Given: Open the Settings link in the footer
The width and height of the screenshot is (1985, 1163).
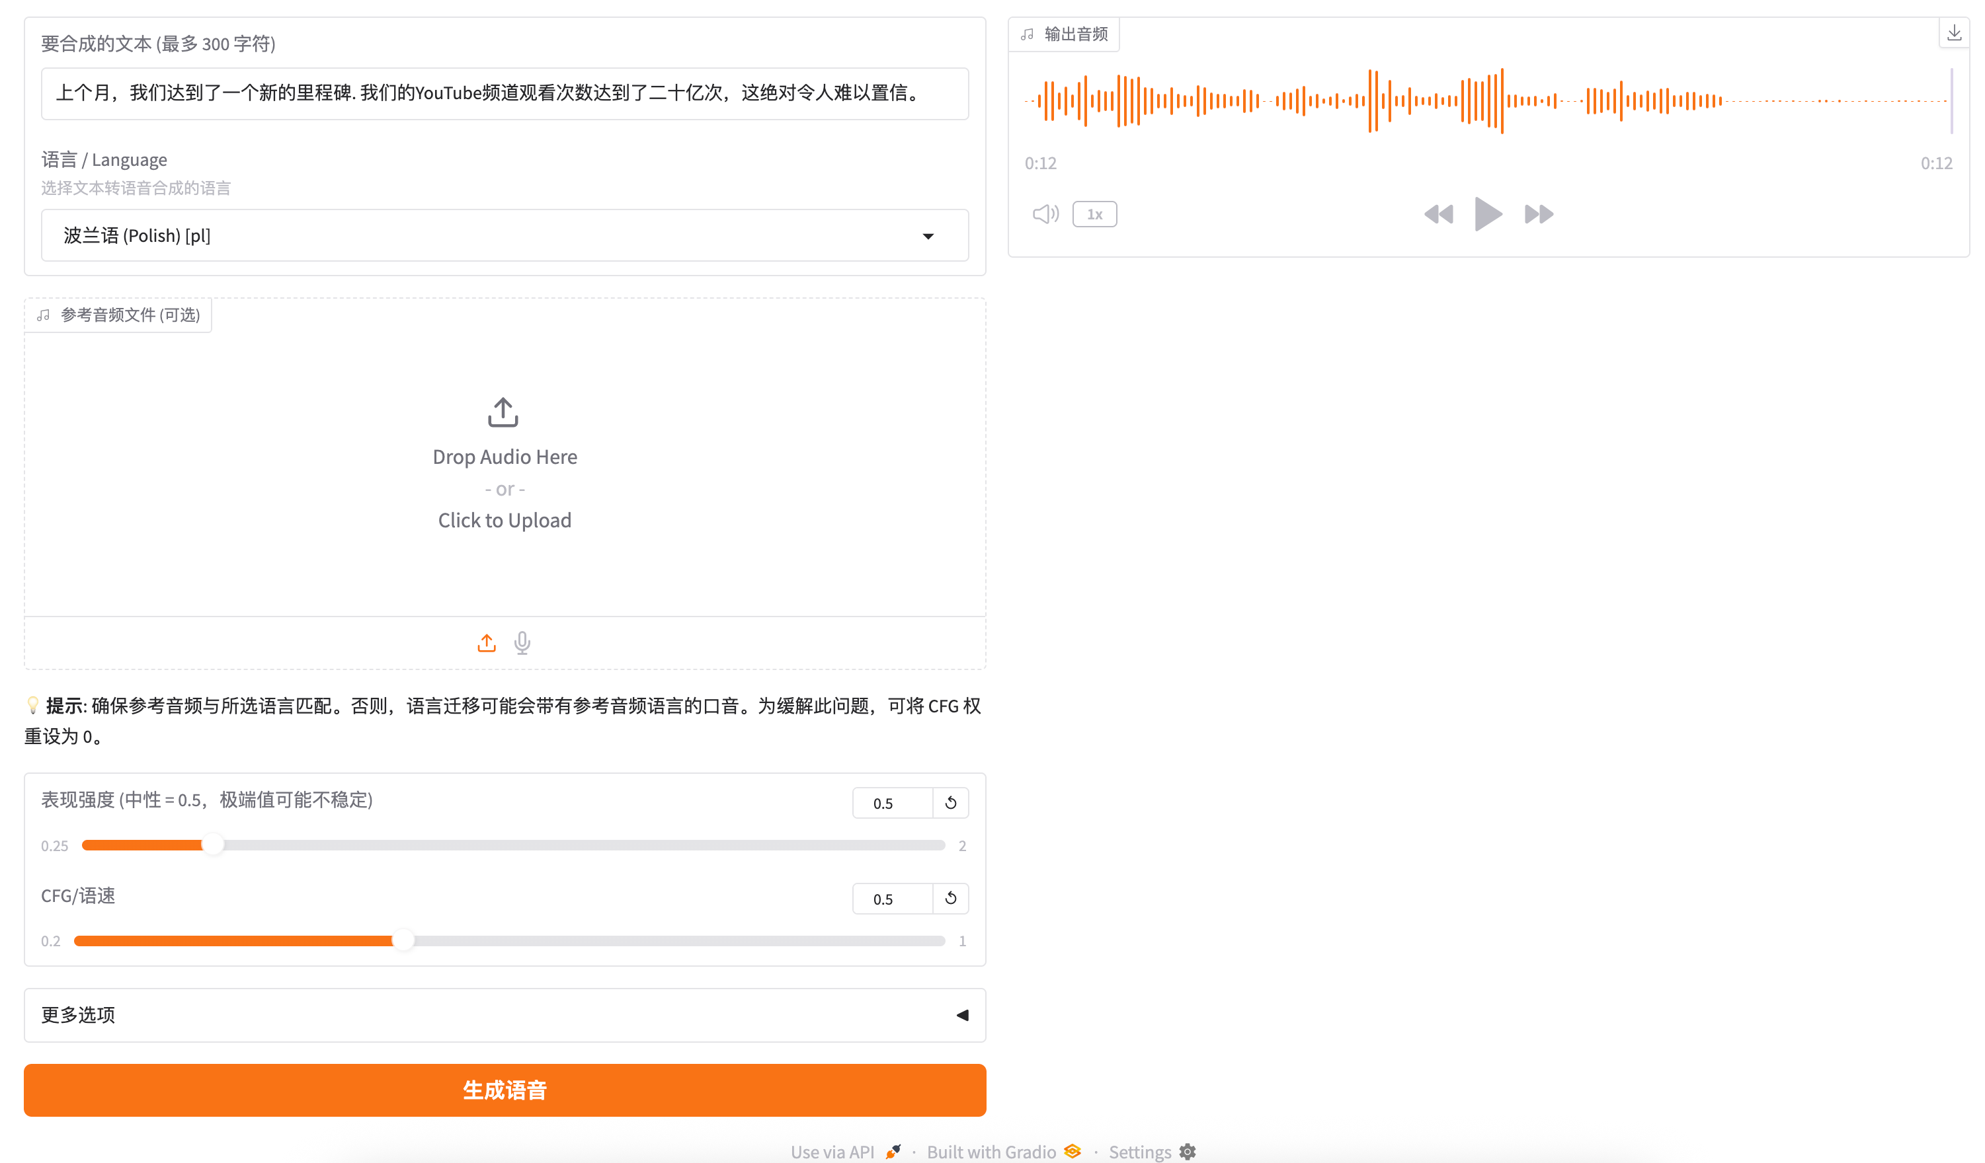Looking at the screenshot, I should [x=1151, y=1151].
